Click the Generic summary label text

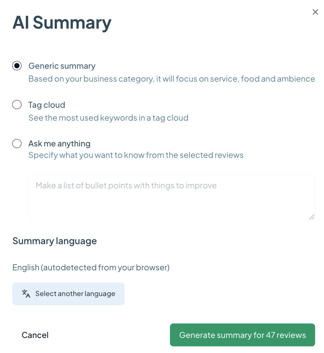click(x=62, y=66)
